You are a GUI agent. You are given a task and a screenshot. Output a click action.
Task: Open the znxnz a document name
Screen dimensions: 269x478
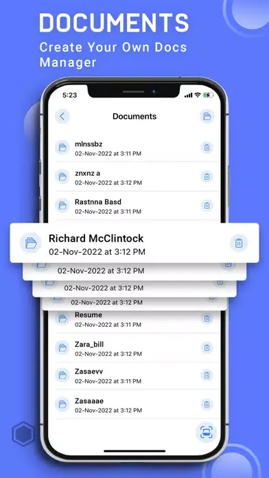[x=87, y=173]
